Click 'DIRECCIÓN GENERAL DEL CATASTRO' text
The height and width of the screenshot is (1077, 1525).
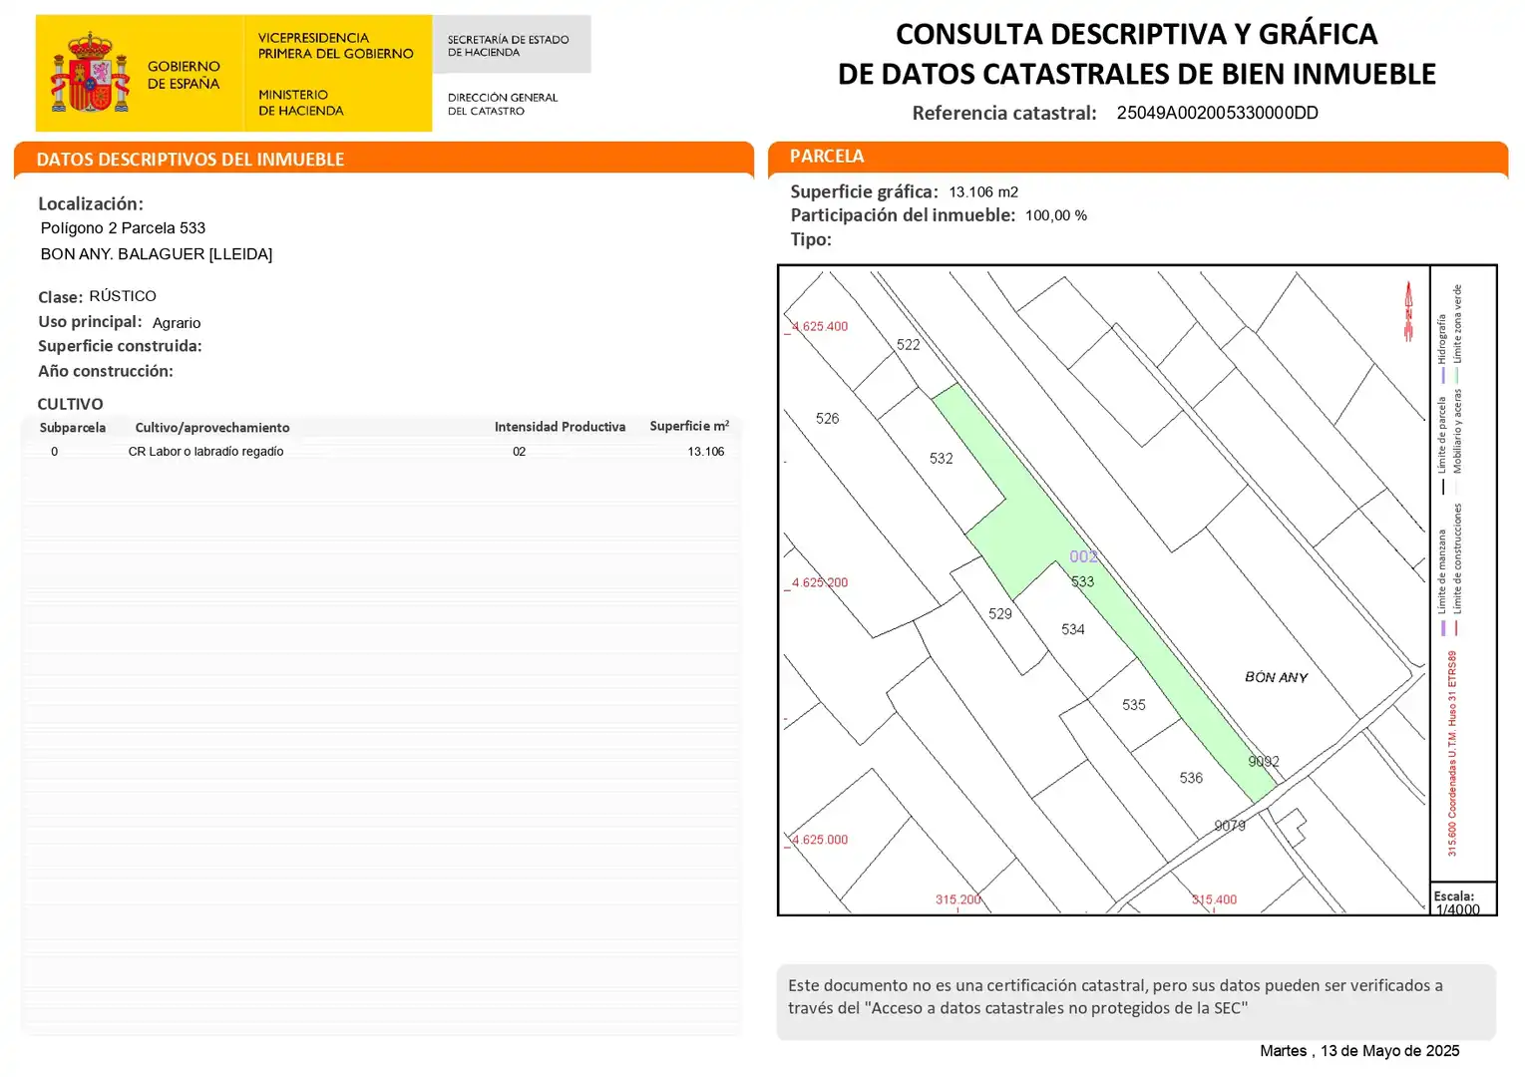pos(502,105)
